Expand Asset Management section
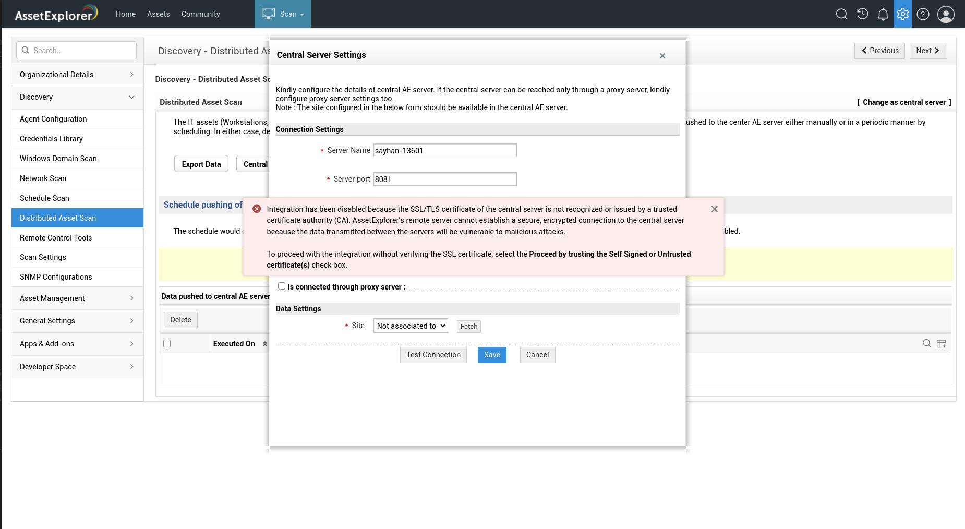The height and width of the screenshot is (529, 965). (x=77, y=298)
